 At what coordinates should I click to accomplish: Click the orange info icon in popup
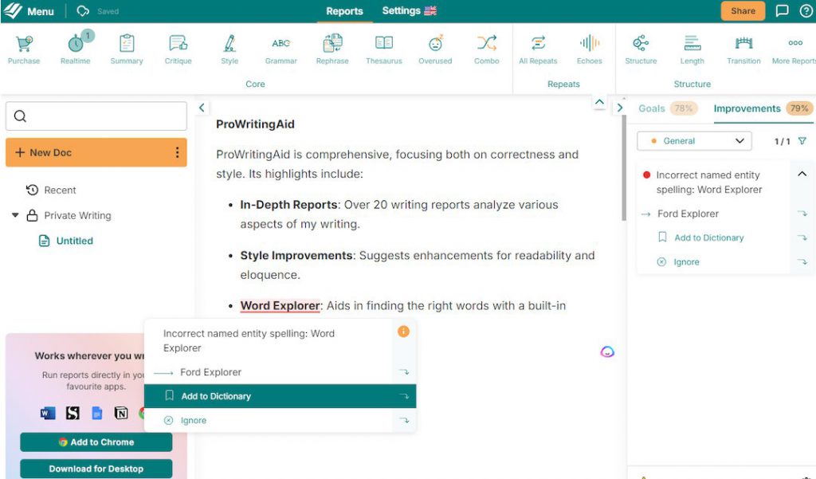click(403, 331)
